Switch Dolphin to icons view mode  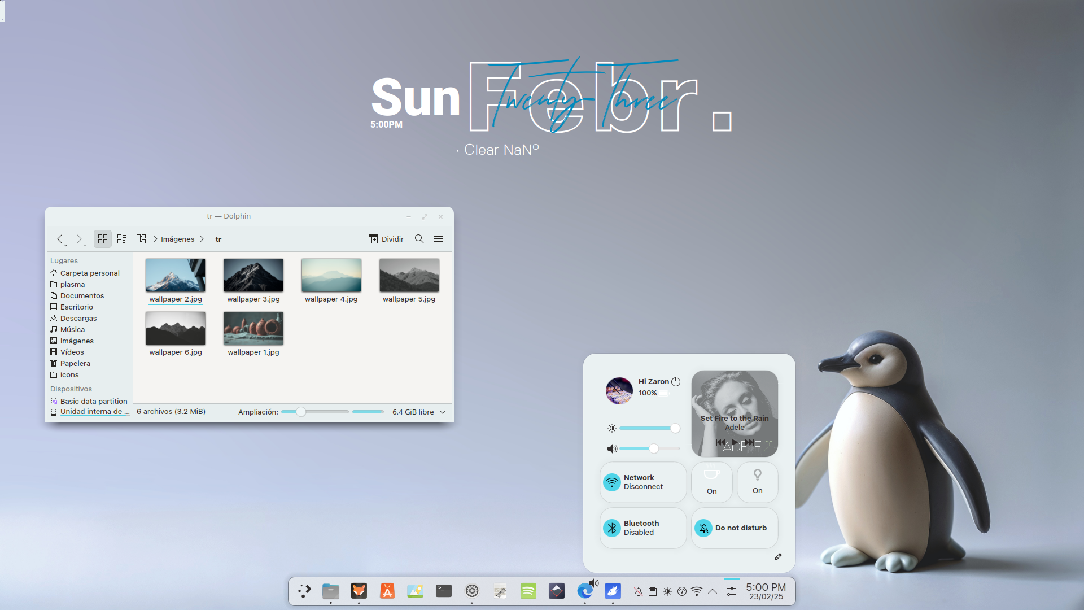pos(103,239)
